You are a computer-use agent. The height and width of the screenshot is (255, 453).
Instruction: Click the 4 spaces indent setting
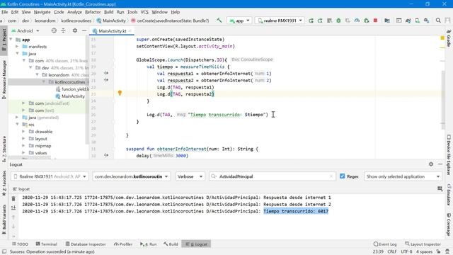[424, 251]
